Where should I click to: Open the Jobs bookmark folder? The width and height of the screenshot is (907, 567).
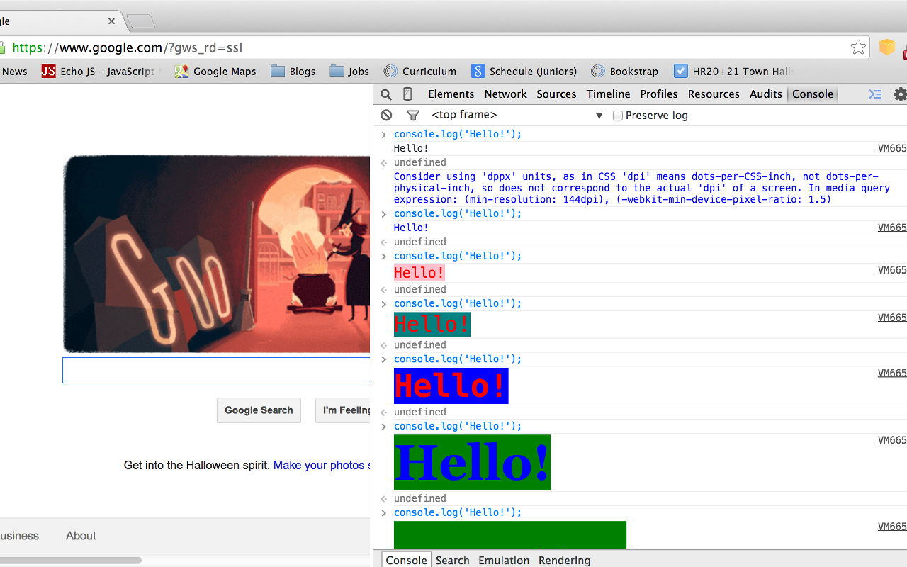pyautogui.click(x=349, y=71)
